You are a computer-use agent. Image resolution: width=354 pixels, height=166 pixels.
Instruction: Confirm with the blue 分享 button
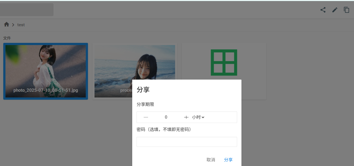tap(228, 160)
